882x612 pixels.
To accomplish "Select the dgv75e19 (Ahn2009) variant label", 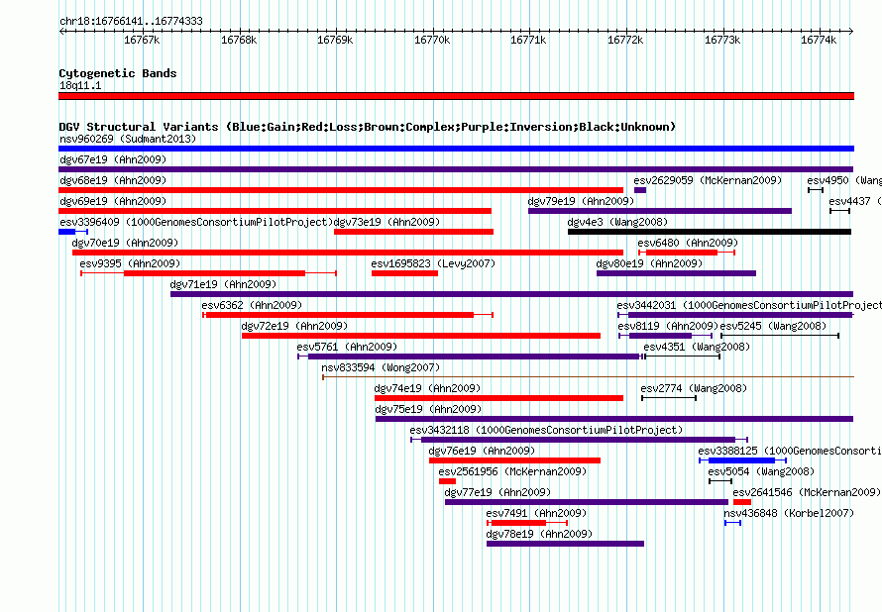I will point(429,409).
